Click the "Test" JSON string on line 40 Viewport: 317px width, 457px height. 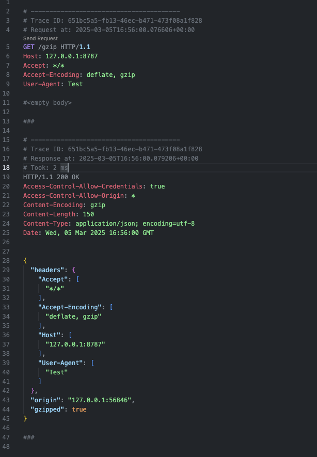[56, 373]
